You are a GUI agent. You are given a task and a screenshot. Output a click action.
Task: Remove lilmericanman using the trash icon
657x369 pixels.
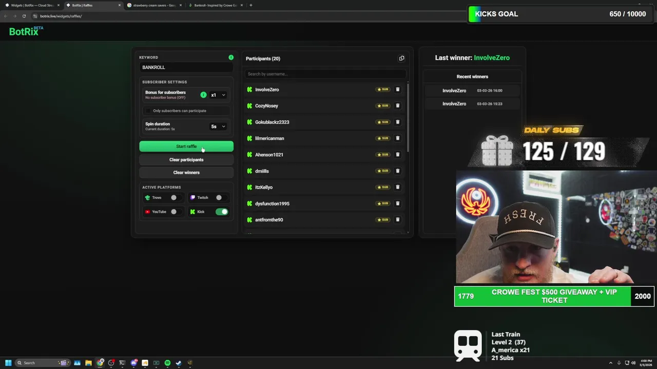coord(397,138)
